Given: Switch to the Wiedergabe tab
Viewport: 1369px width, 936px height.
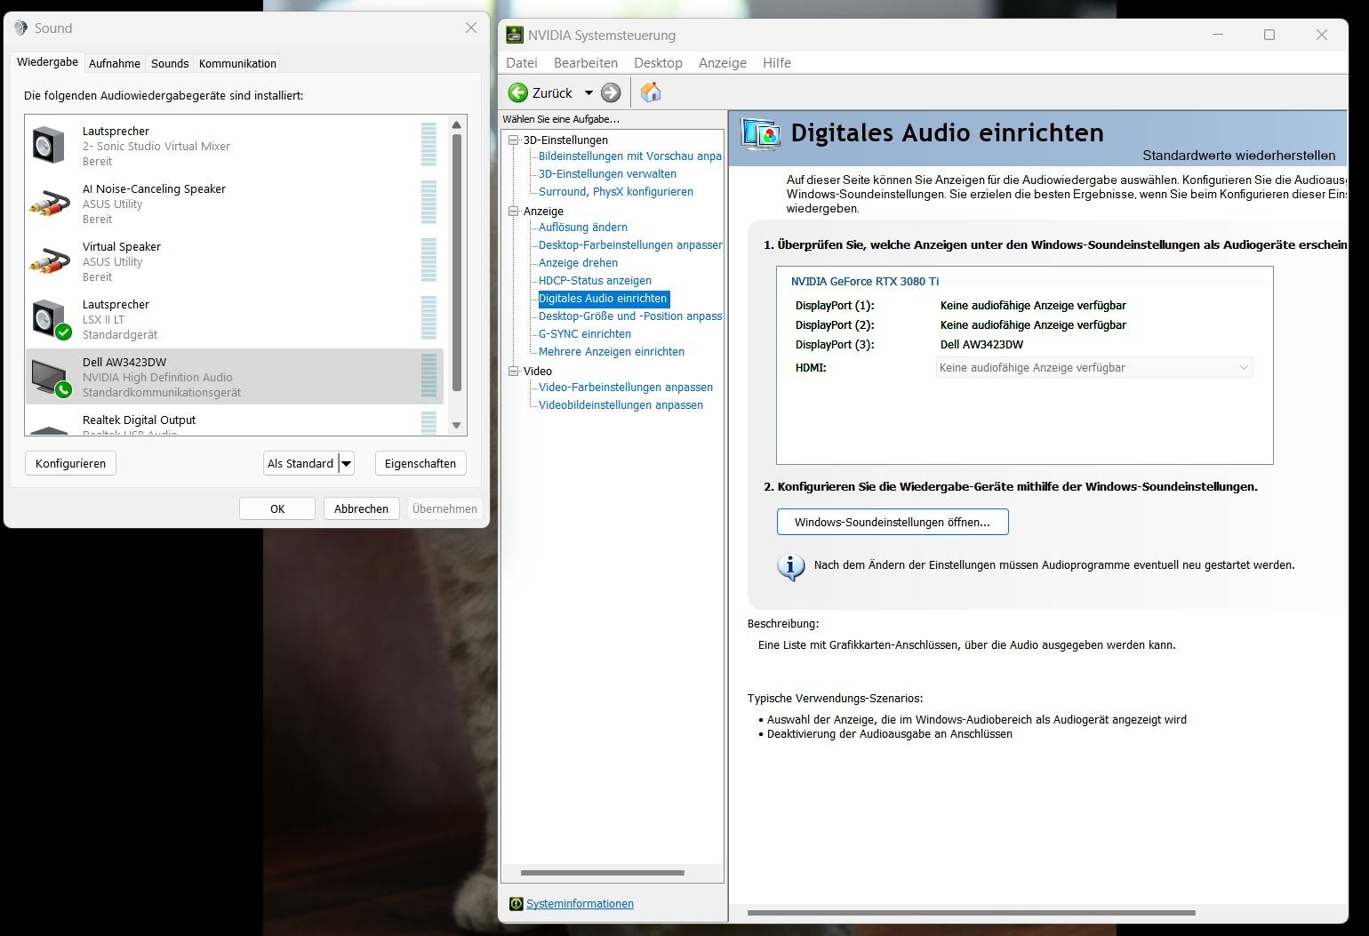Looking at the screenshot, I should [x=48, y=62].
